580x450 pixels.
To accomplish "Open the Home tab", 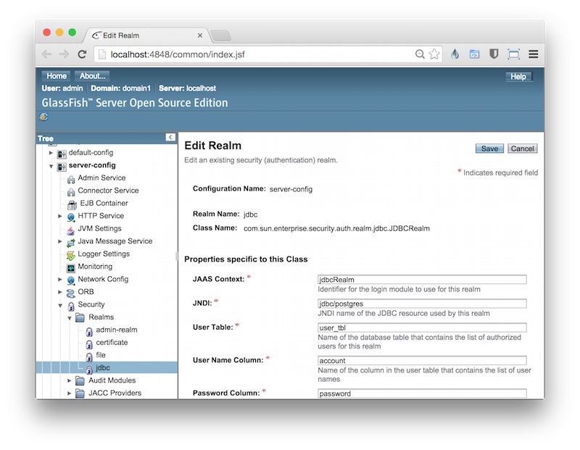I will tap(57, 76).
